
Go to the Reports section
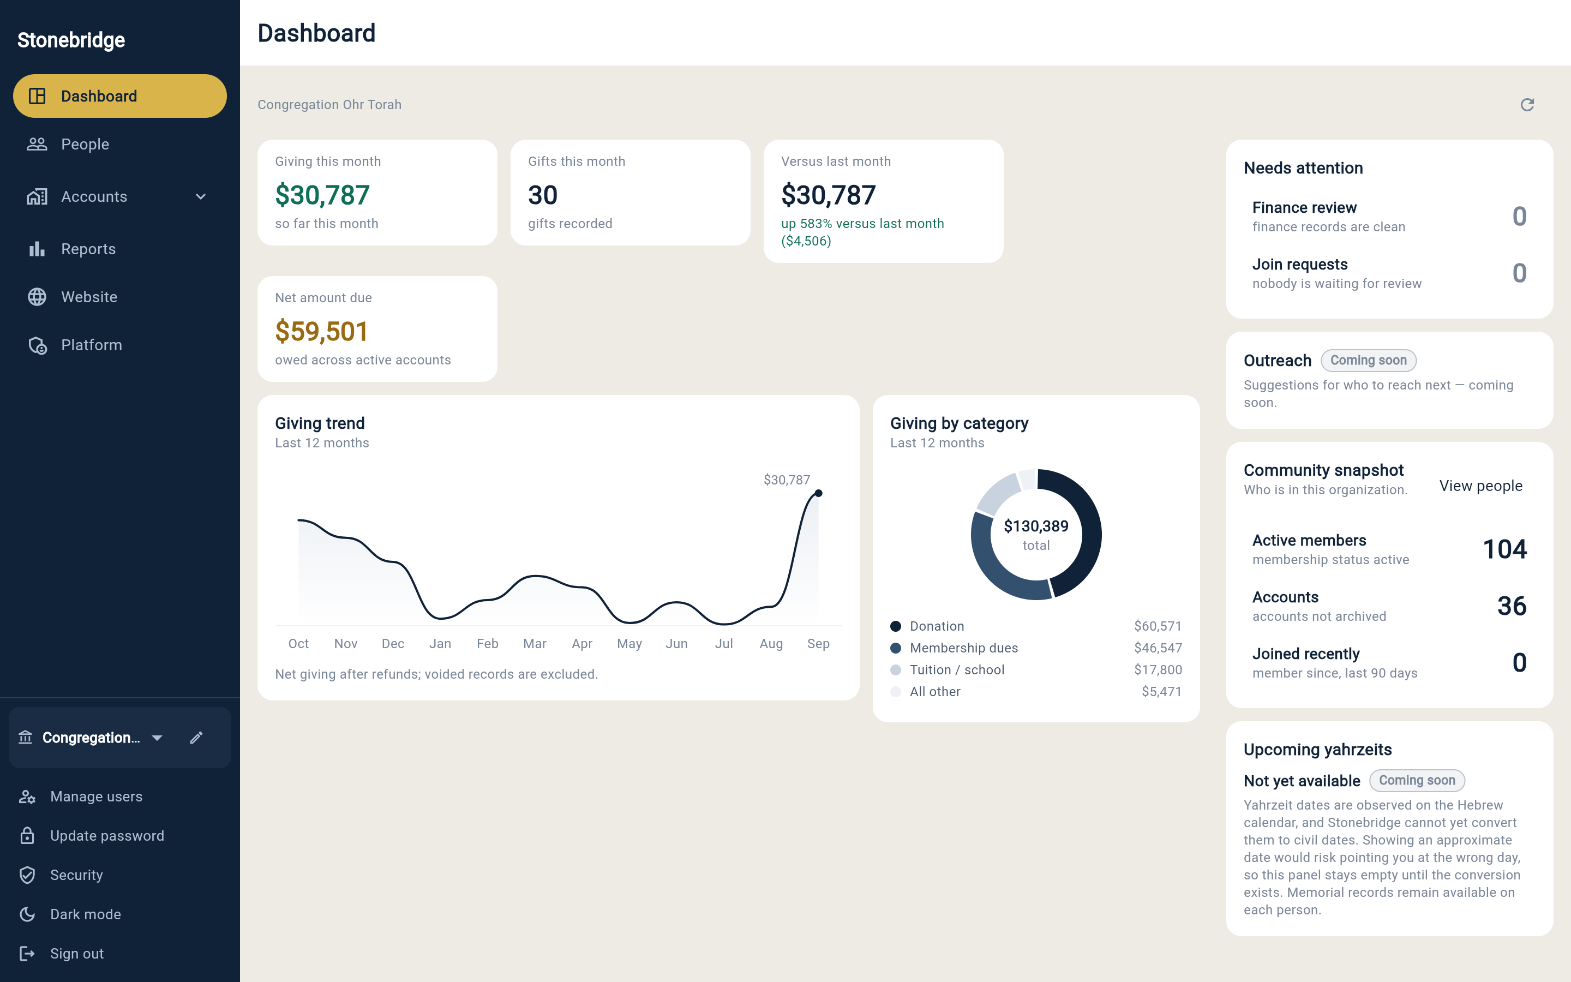[120, 249]
